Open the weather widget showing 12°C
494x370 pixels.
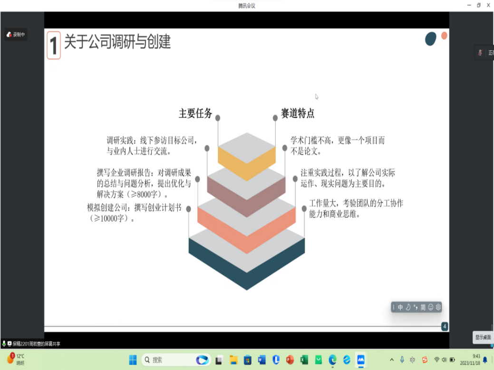16,359
